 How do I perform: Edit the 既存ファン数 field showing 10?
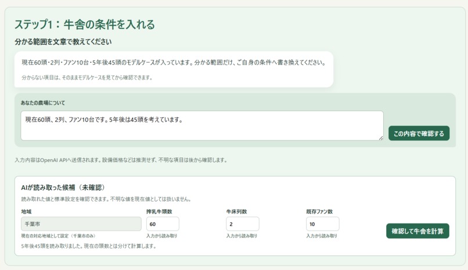322,224
